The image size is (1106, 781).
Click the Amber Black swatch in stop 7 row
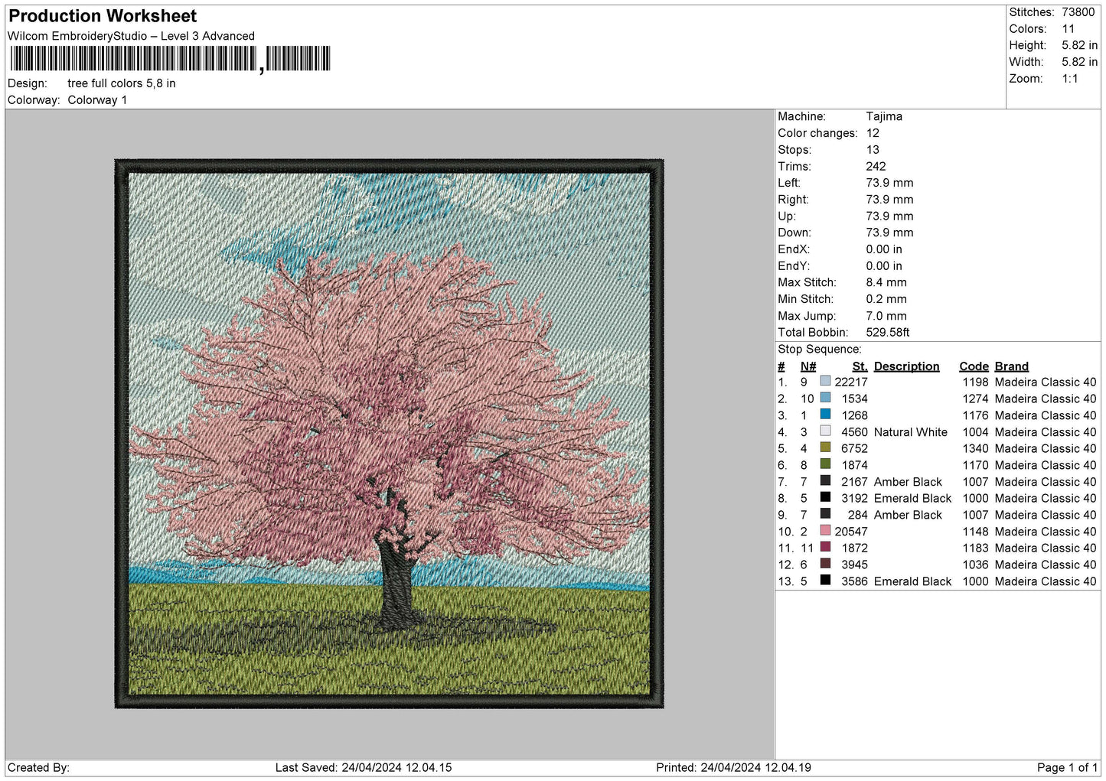[825, 481]
